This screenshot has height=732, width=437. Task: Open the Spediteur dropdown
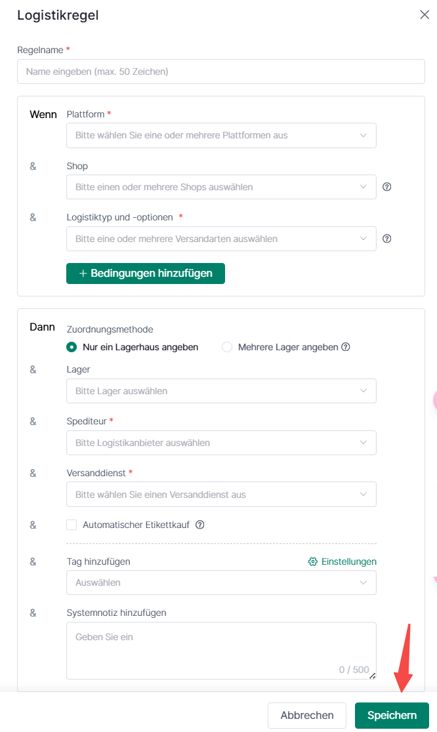point(221,443)
